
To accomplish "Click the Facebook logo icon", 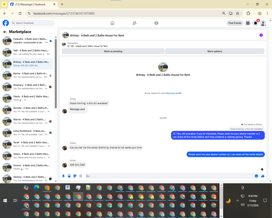I will click(5, 23).
